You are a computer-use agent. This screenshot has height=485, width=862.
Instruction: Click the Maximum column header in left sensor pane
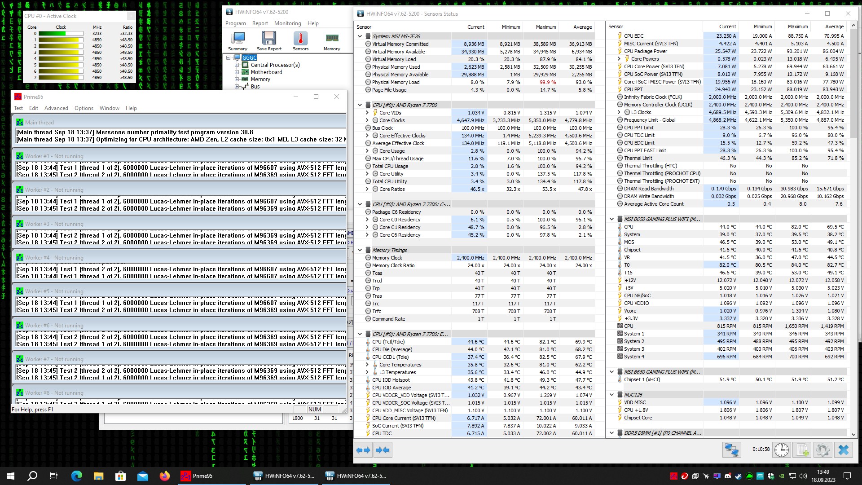click(x=541, y=27)
